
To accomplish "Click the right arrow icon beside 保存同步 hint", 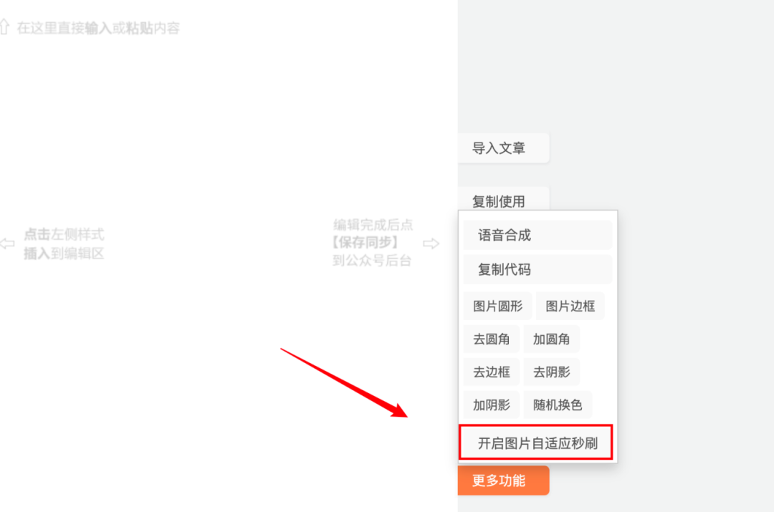I will 431,243.
